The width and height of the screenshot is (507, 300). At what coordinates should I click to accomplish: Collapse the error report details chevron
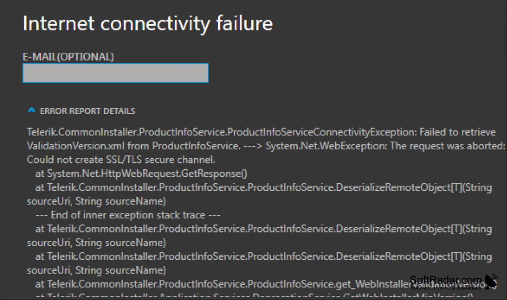(32, 111)
